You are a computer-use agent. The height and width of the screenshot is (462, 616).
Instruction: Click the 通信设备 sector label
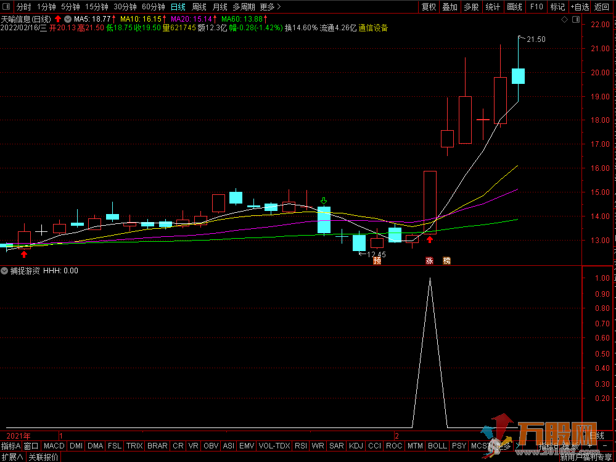[x=373, y=28]
